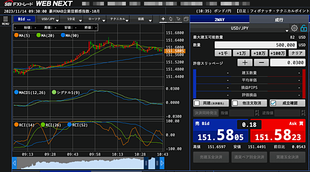
Task: Enable the 両建 checkbox
Action: pos(197,103)
